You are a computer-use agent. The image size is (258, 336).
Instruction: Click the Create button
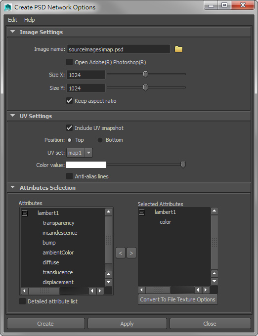coord(46,324)
